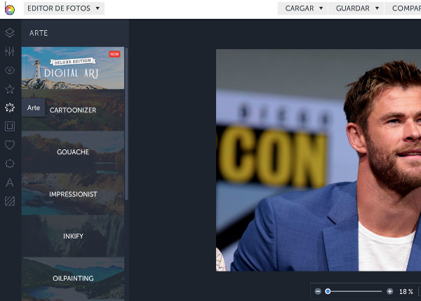Click the BeFunky logo icon
Viewport: 421px width, 301px height.
click(x=9, y=9)
